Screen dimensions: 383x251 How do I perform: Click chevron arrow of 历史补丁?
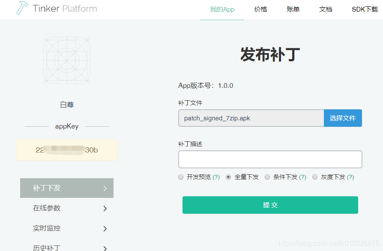105,248
